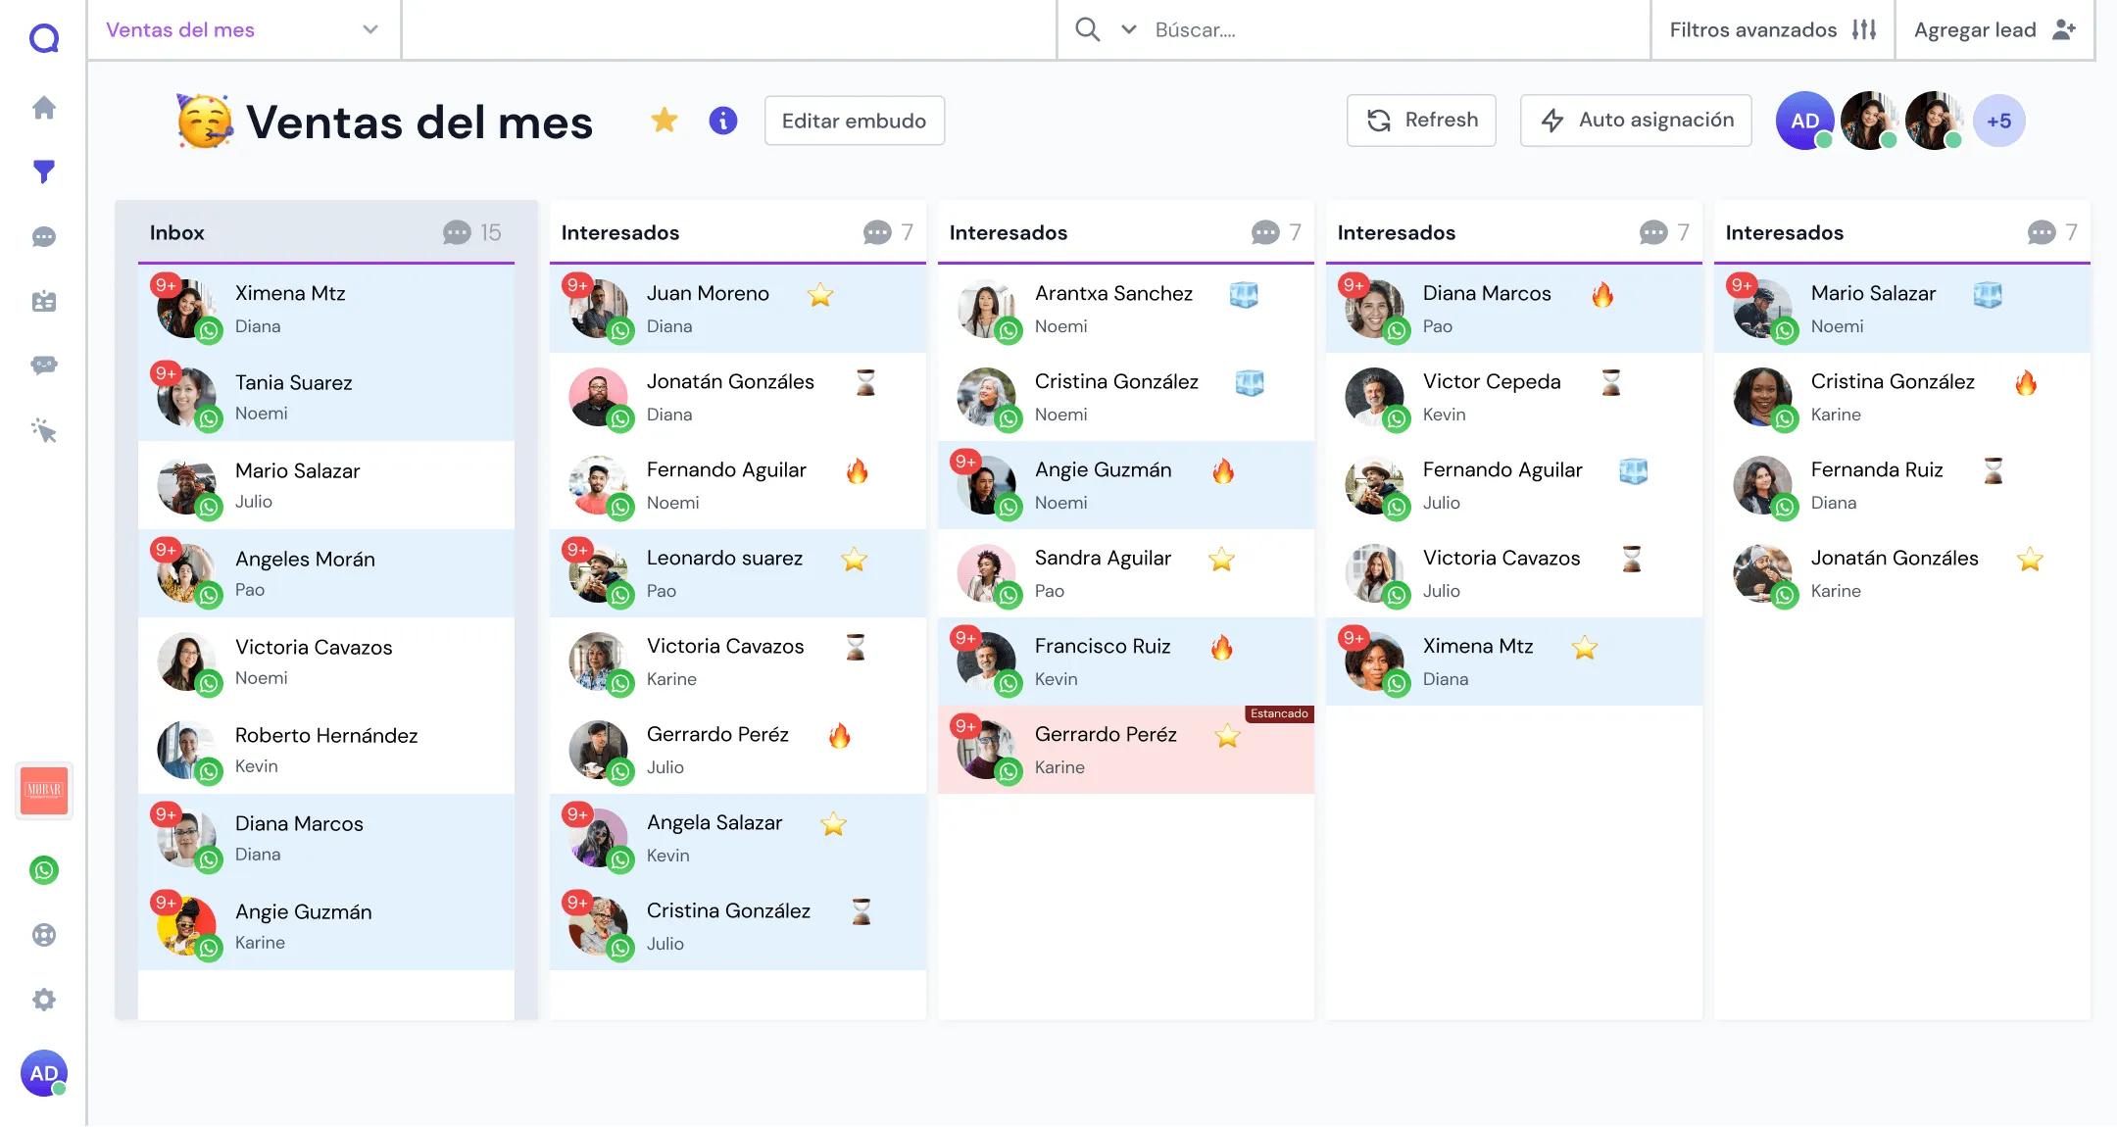Open the WhatsApp icon in sidebar
The image size is (2117, 1127).
pyautogui.click(x=44, y=870)
